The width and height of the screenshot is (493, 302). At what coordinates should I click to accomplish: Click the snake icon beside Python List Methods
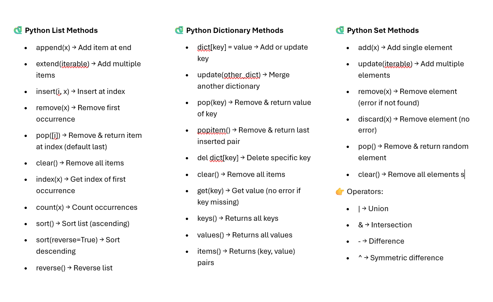18,30
